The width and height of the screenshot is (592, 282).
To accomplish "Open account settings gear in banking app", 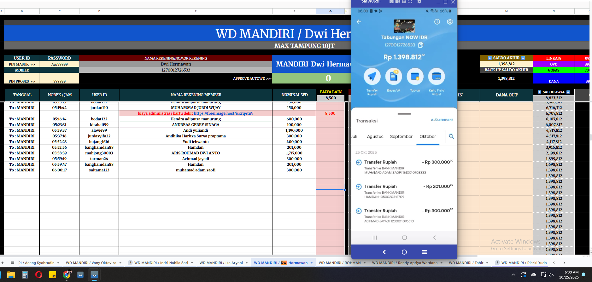I will [450, 22].
